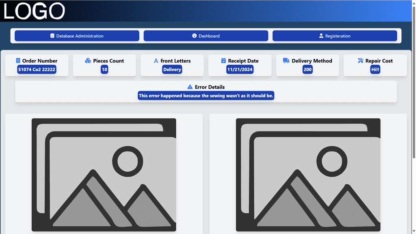Click the Pieces Count value '10'
This screenshot has height=234, width=416.
[x=104, y=69]
